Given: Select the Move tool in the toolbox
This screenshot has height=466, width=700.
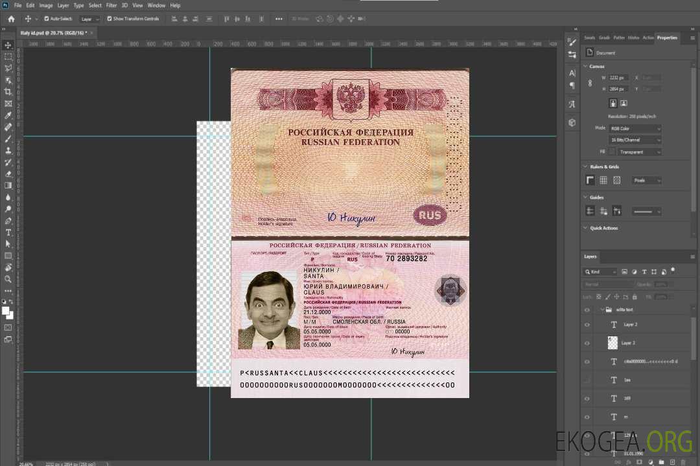Looking at the screenshot, I should pos(8,45).
